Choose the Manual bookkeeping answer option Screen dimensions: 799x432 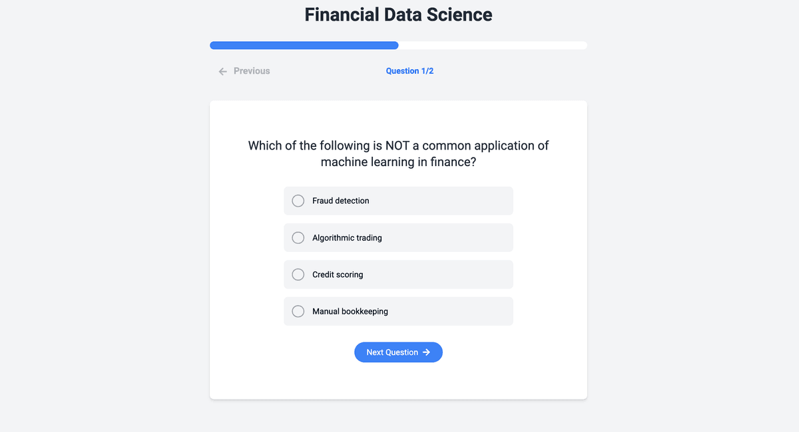398,311
